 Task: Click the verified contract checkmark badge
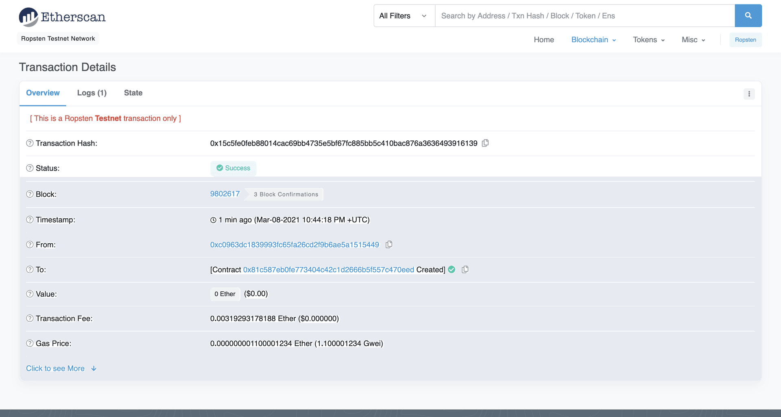tap(452, 269)
